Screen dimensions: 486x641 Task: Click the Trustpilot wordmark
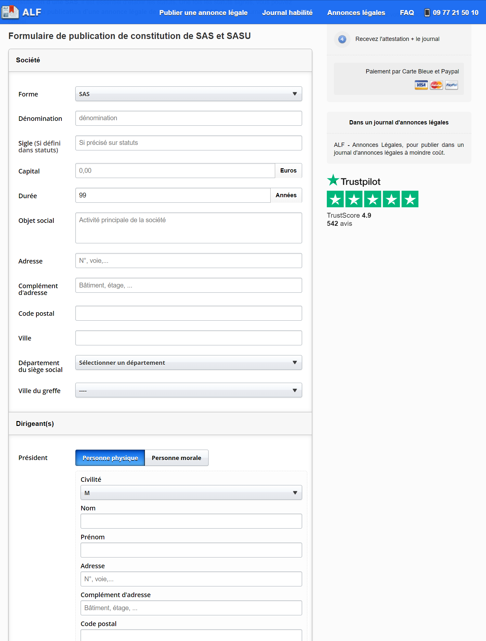[361, 182]
